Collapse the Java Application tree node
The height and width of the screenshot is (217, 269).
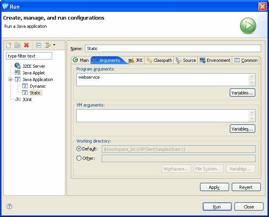(x=10, y=79)
